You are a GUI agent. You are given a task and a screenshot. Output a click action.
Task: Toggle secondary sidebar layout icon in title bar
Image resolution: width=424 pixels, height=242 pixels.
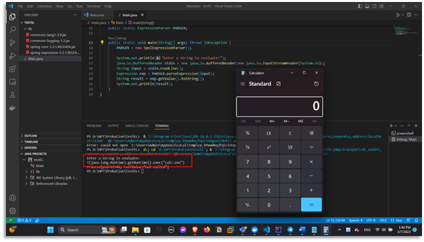(374, 6)
